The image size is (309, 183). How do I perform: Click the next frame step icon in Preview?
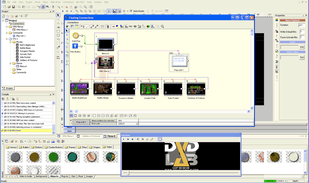click(x=143, y=139)
